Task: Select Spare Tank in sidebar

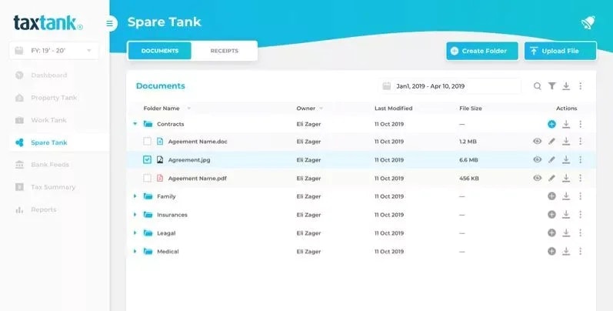Action: click(x=49, y=142)
